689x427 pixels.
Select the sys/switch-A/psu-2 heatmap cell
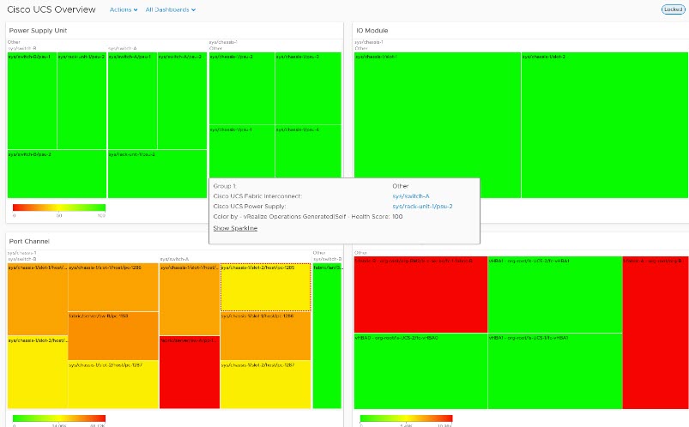point(182,100)
